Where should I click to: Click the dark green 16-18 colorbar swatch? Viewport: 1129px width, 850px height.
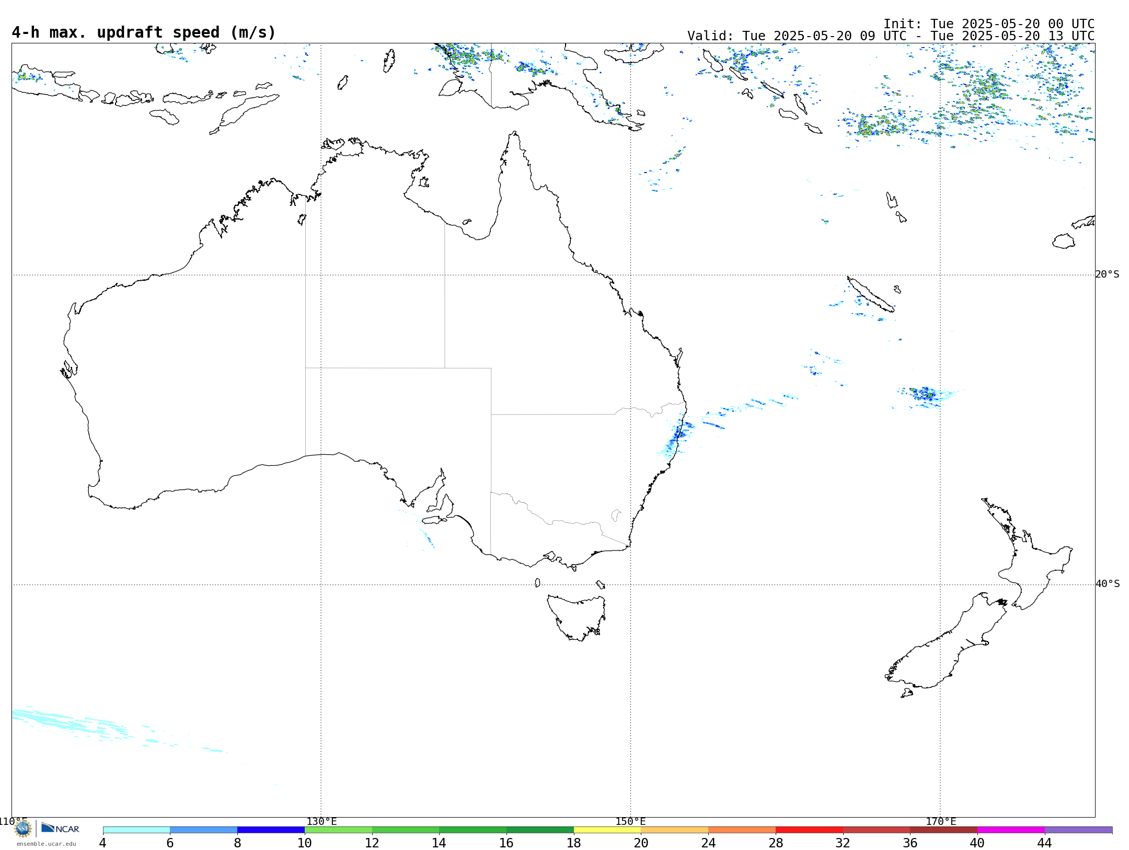click(540, 830)
